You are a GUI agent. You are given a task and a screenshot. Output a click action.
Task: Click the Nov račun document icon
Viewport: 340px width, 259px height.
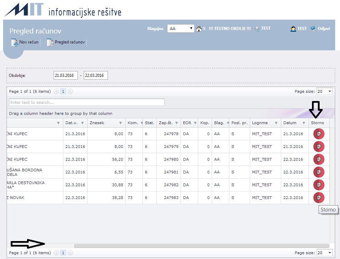click(x=15, y=42)
